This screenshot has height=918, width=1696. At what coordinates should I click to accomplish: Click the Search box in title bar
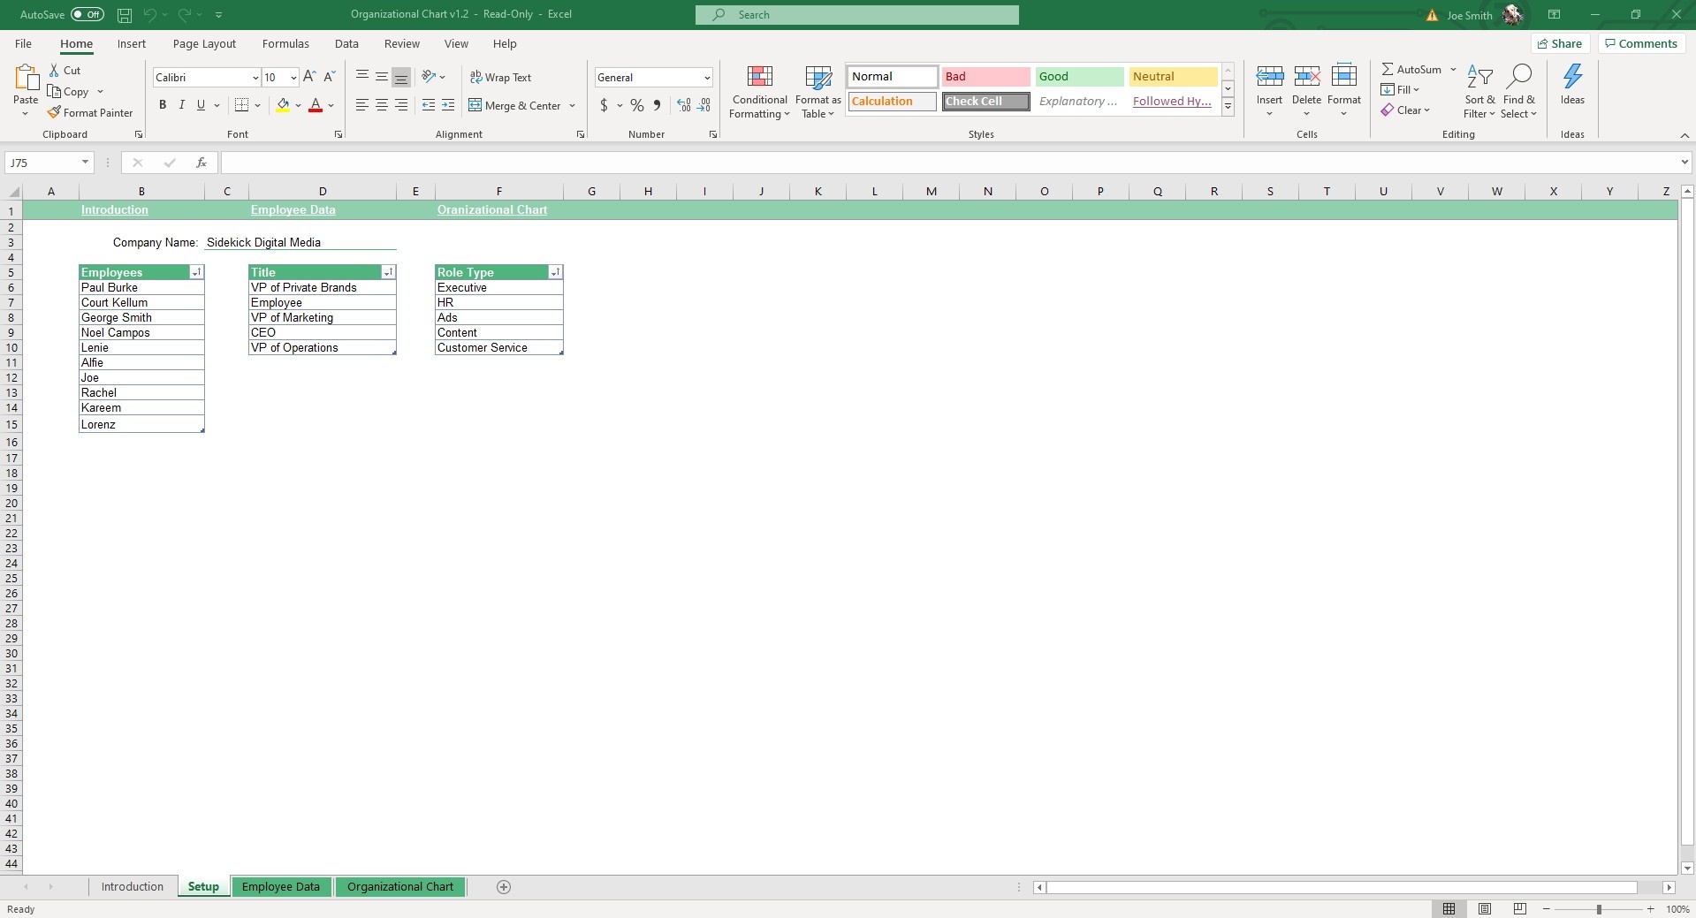(x=857, y=15)
